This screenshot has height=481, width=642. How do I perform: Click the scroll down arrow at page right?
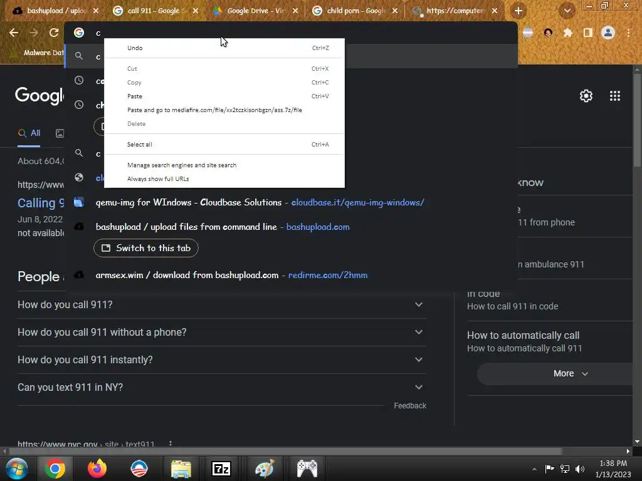coord(637,442)
